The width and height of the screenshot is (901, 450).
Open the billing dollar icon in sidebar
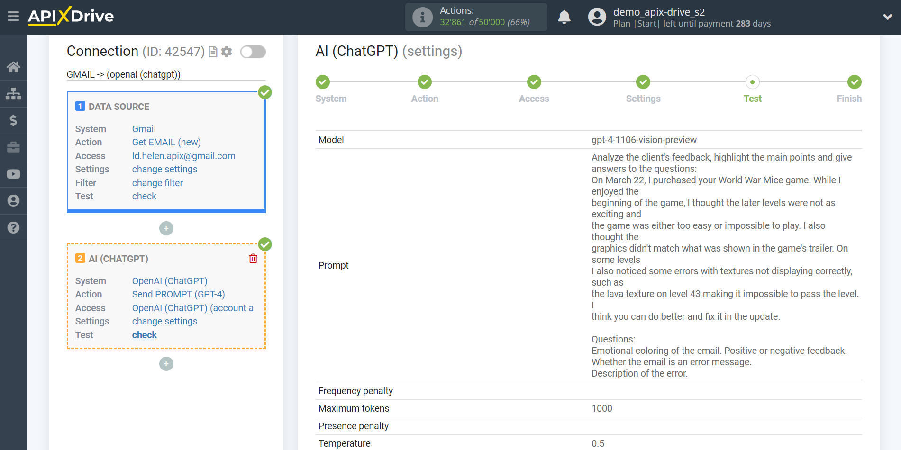13,120
